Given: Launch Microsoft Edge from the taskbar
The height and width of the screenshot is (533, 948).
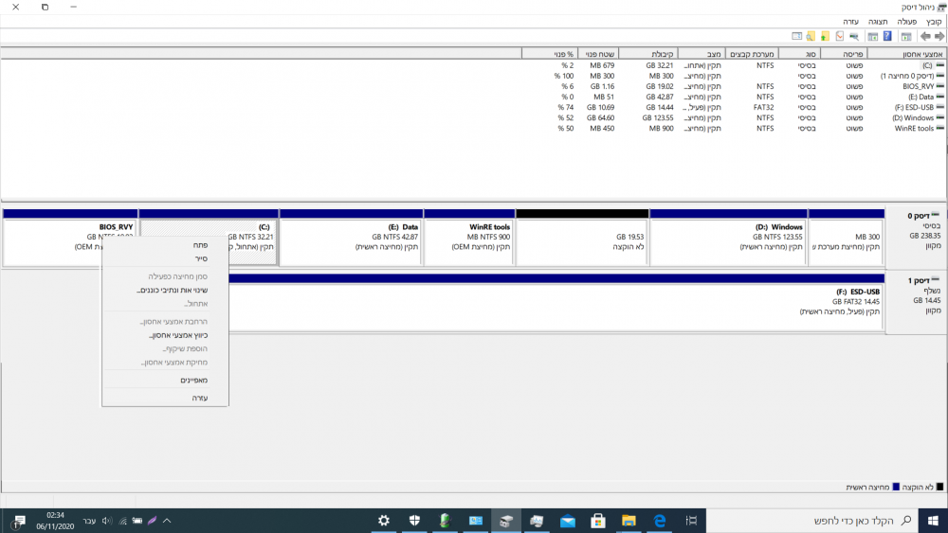Looking at the screenshot, I should pyautogui.click(x=660, y=521).
